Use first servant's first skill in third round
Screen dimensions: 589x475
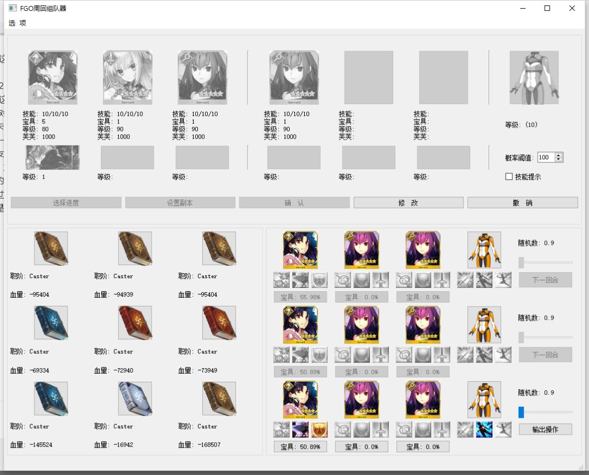coord(281,430)
